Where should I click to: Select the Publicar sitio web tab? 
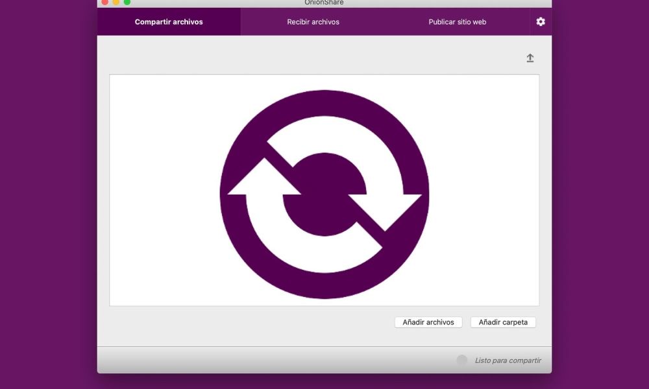click(457, 22)
